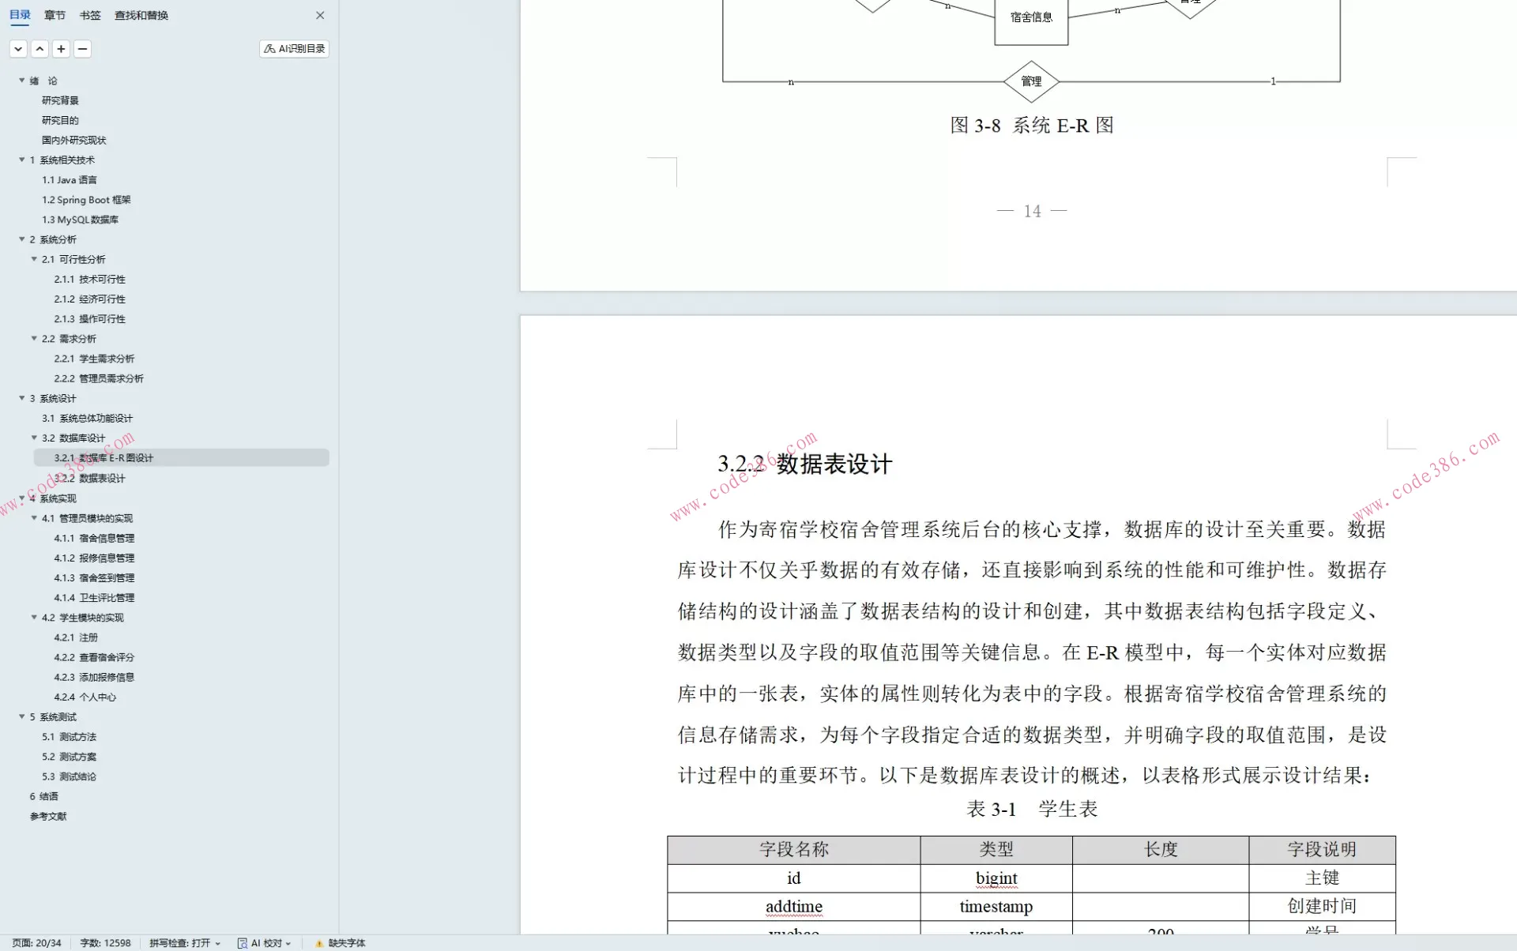Collapse the 4 系统实现 chapter node
Image resolution: width=1517 pixels, height=951 pixels.
click(x=22, y=498)
